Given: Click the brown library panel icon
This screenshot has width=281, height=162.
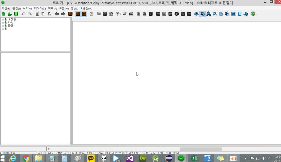Looking at the screenshot, I should (x=70, y=14).
